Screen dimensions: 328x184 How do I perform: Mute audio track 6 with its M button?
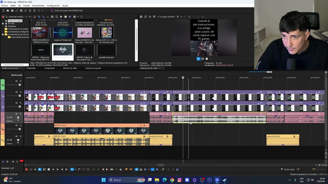(16, 136)
